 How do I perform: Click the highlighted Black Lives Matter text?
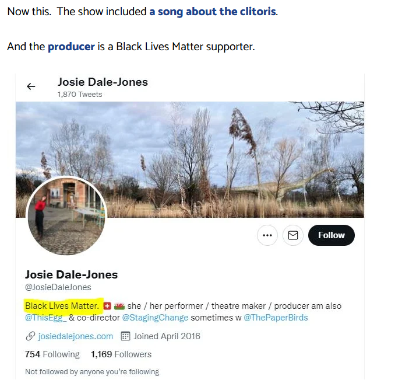coord(62,306)
